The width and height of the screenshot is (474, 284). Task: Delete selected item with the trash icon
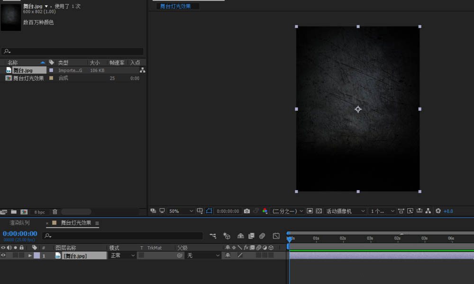[x=55, y=212]
